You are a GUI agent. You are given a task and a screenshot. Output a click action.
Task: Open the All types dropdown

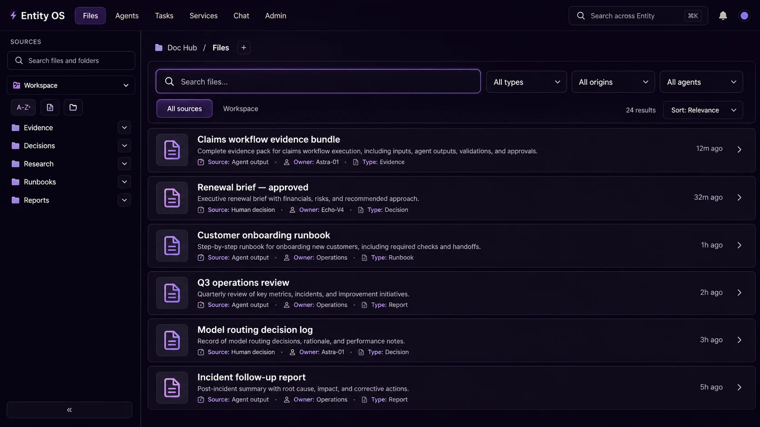pyautogui.click(x=526, y=82)
